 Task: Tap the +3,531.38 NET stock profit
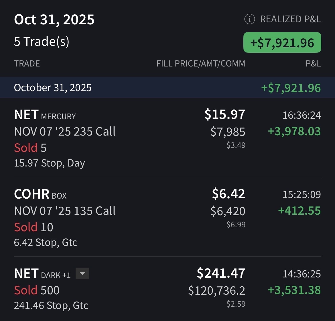294,290
